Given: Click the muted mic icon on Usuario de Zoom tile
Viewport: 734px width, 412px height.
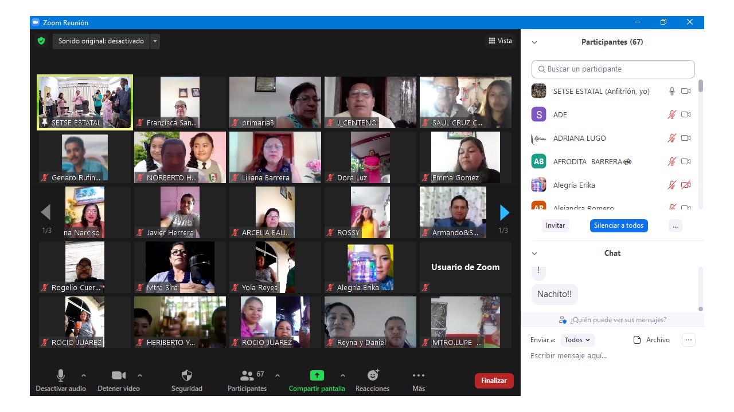Looking at the screenshot, I should pyautogui.click(x=425, y=287).
